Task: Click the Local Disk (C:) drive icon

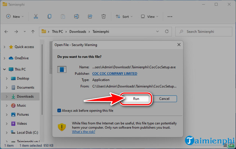Action: pos(13,132)
